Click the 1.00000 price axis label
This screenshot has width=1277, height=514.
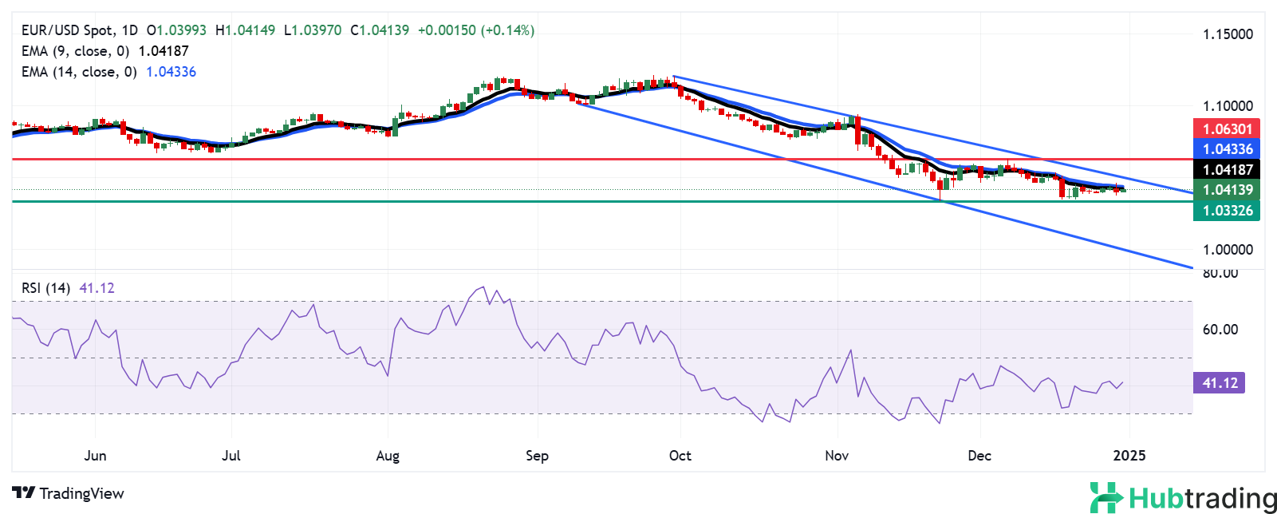tap(1228, 250)
